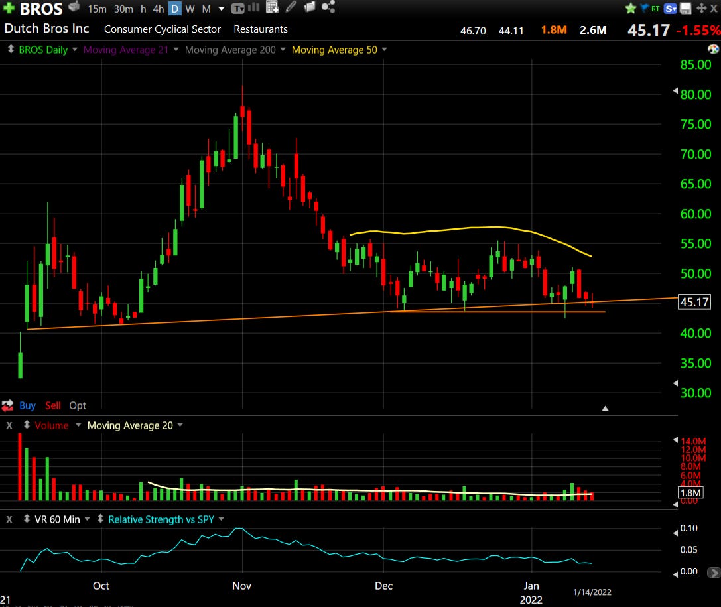Click the green plus add-symbol icon
The width and height of the screenshot is (721, 607).
click(9, 8)
